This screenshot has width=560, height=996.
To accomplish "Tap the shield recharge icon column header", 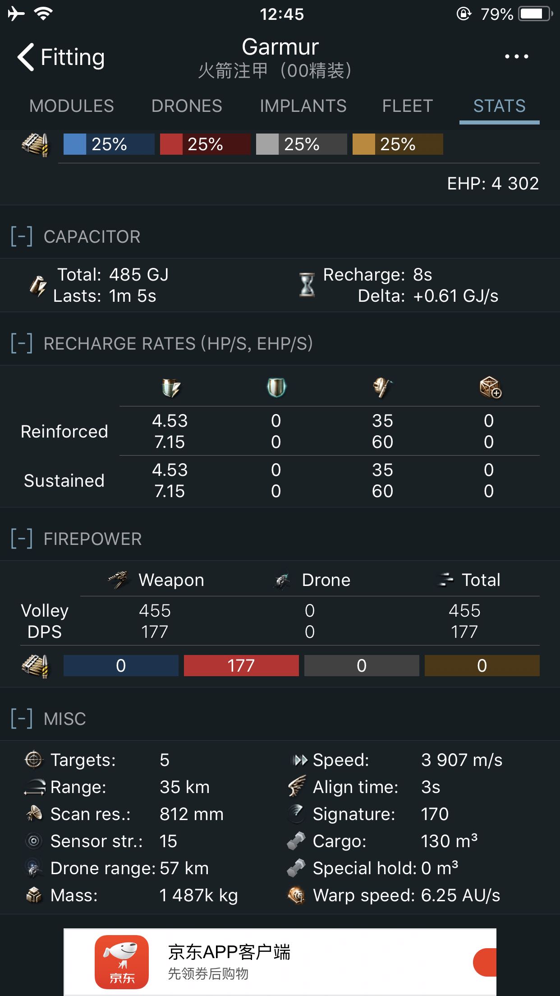I will [x=171, y=387].
